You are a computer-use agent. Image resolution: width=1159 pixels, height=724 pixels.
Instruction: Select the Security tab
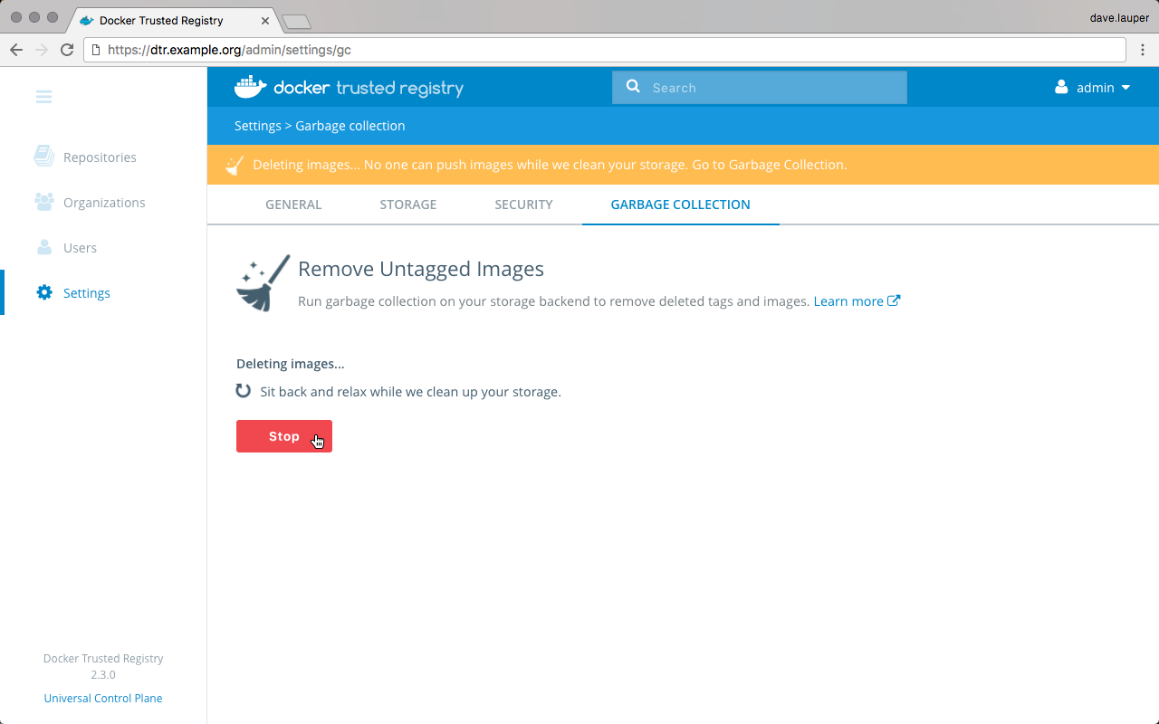(523, 205)
